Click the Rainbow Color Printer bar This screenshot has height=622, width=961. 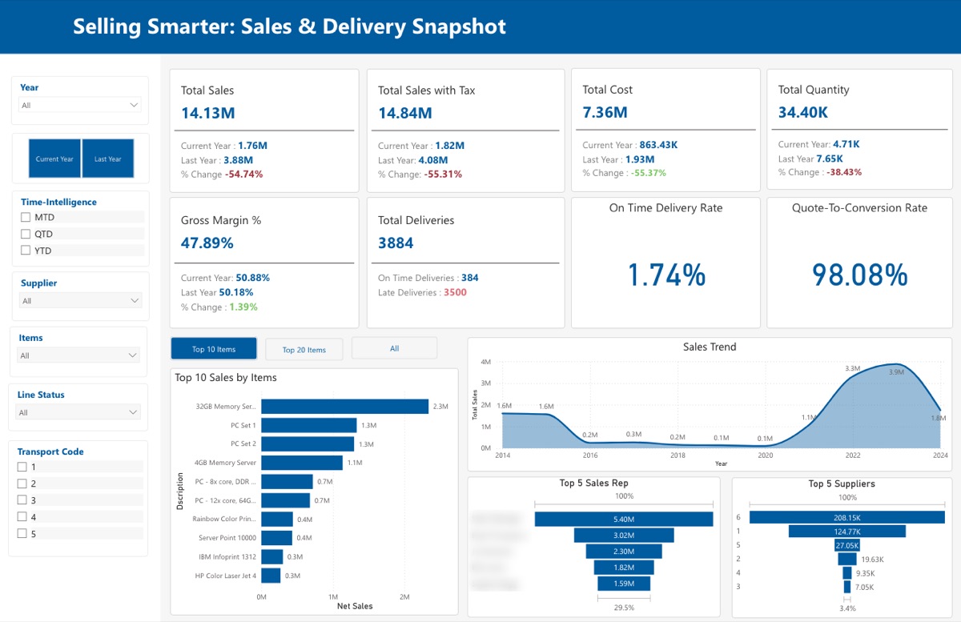tap(277, 519)
